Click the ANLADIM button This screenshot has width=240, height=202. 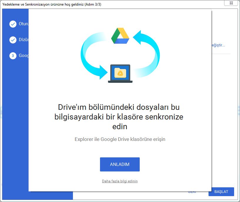click(120, 164)
